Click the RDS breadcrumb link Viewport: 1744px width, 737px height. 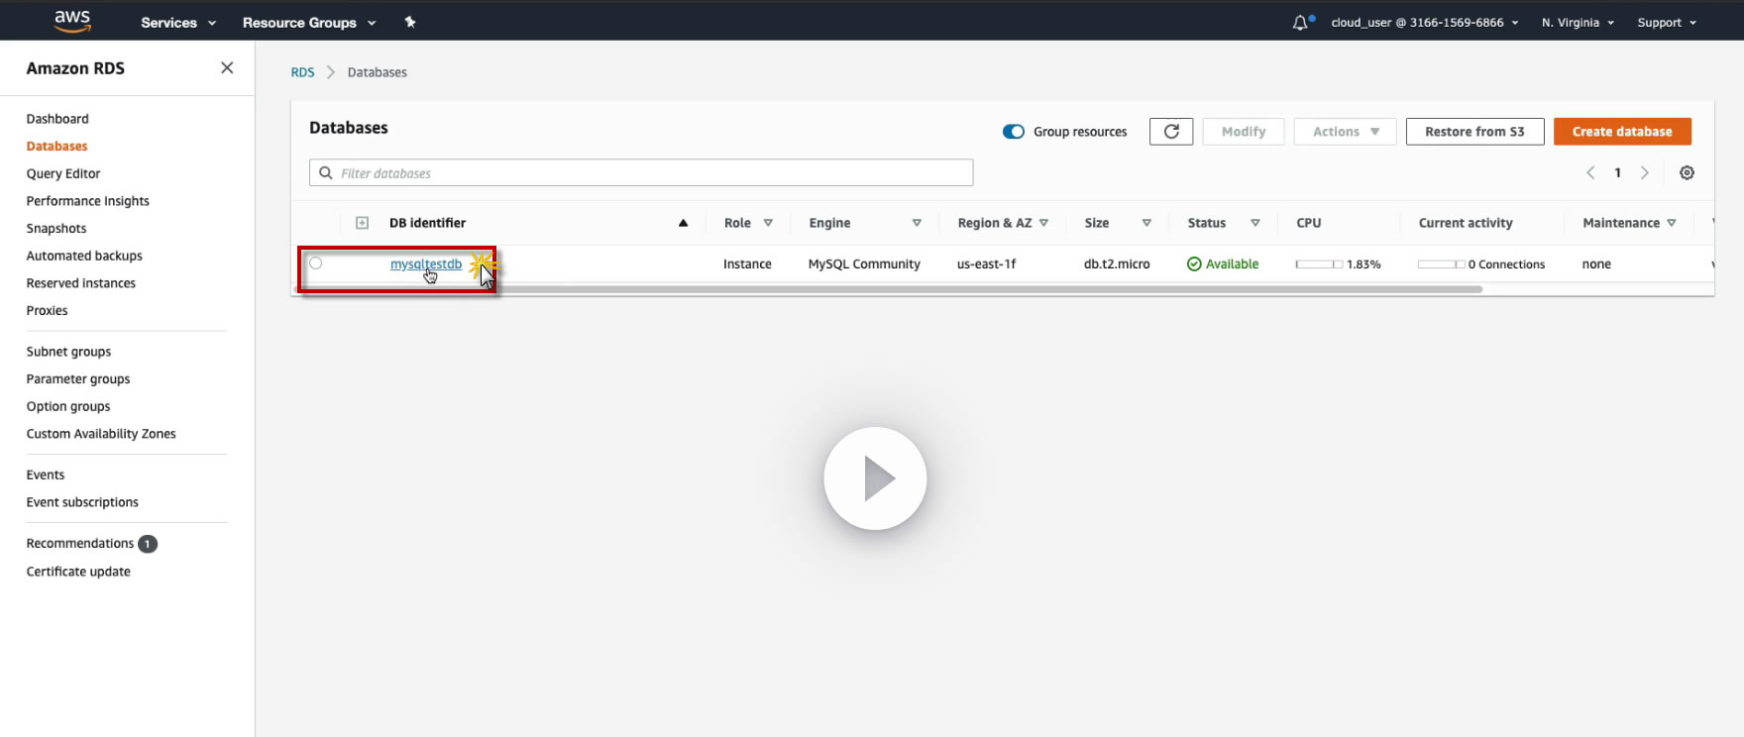click(x=302, y=72)
